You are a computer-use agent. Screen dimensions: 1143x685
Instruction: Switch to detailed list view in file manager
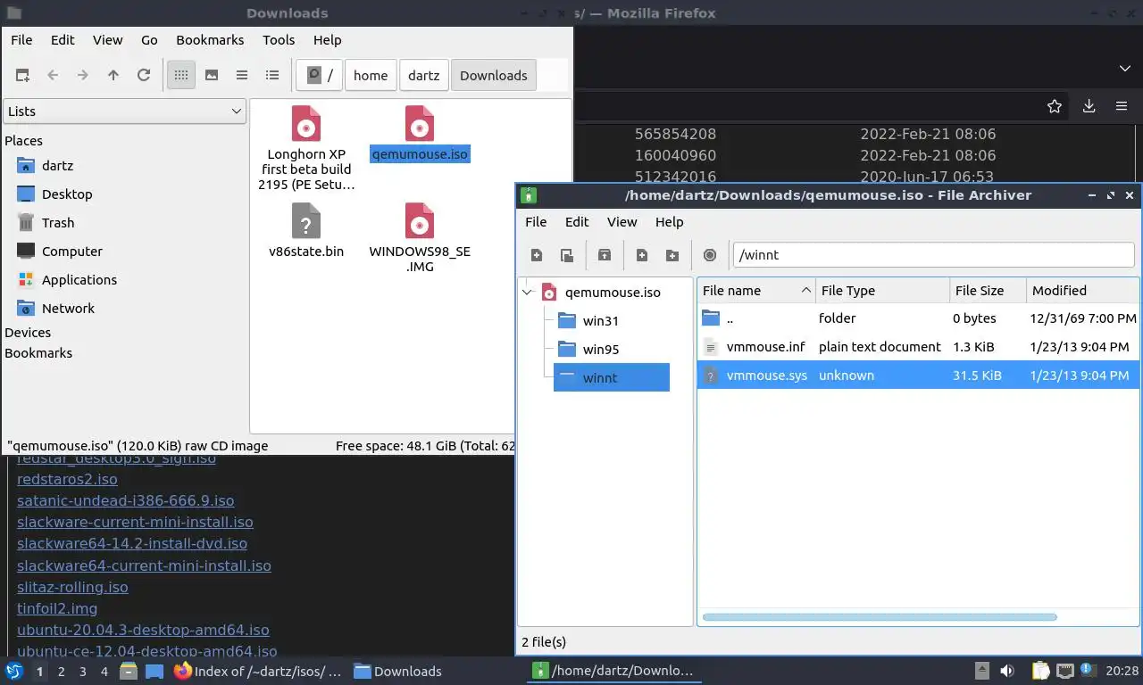(x=272, y=76)
